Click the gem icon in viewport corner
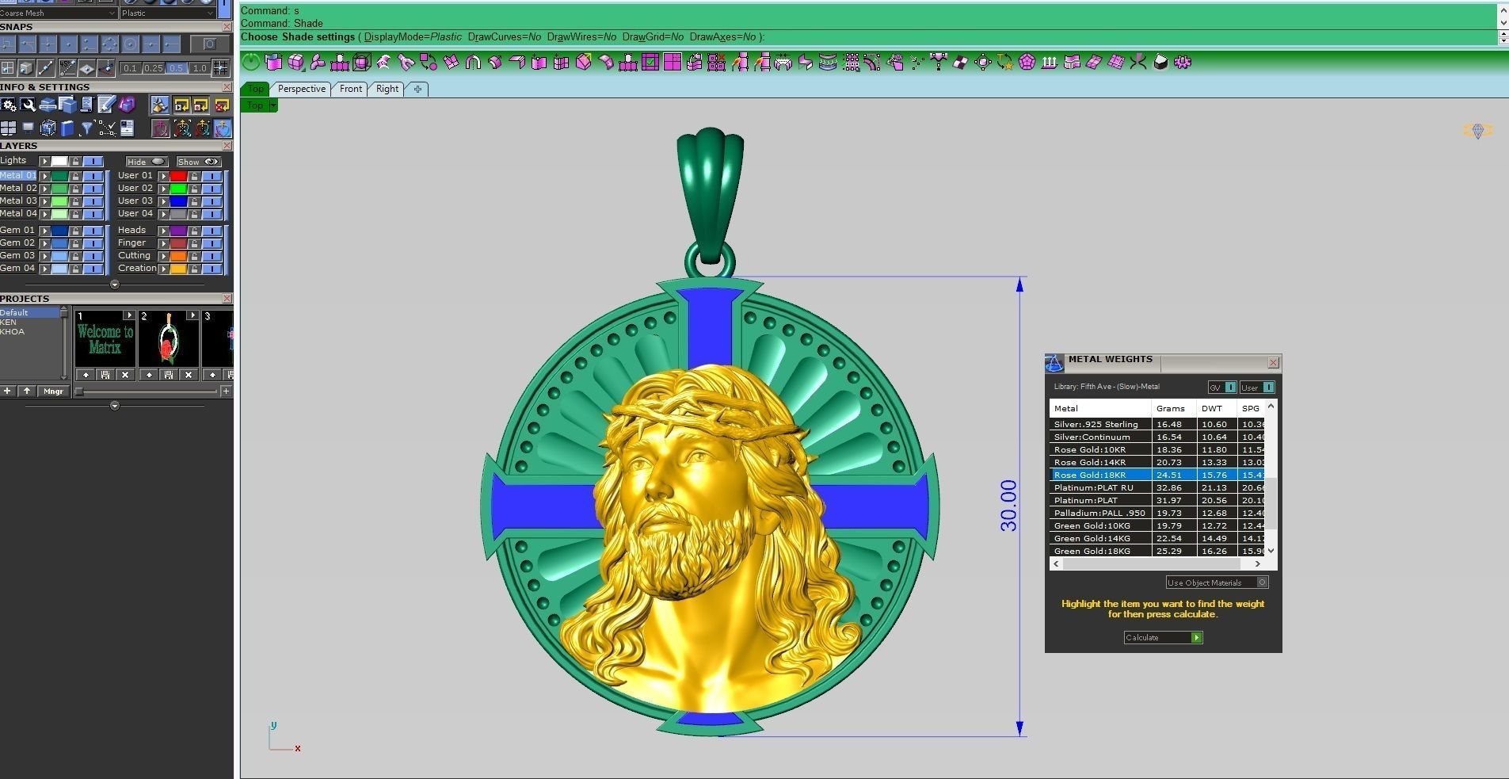This screenshot has height=779, width=1509. [1477, 131]
